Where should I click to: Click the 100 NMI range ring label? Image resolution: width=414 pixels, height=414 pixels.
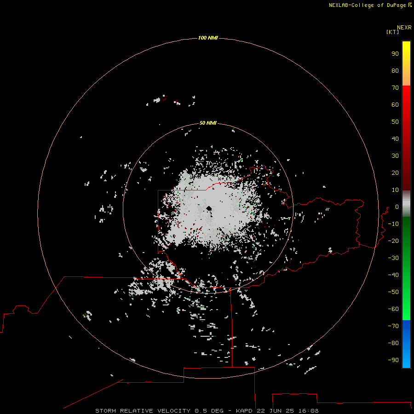(x=208, y=38)
